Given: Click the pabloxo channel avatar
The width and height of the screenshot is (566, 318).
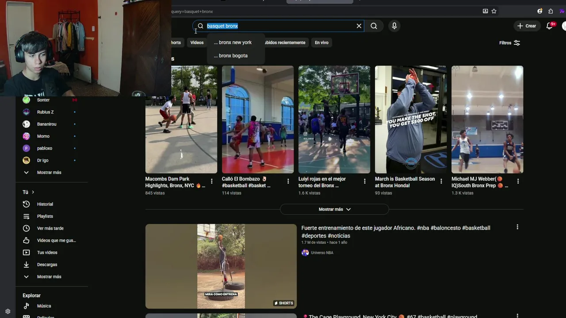Looking at the screenshot, I should 26,148.
